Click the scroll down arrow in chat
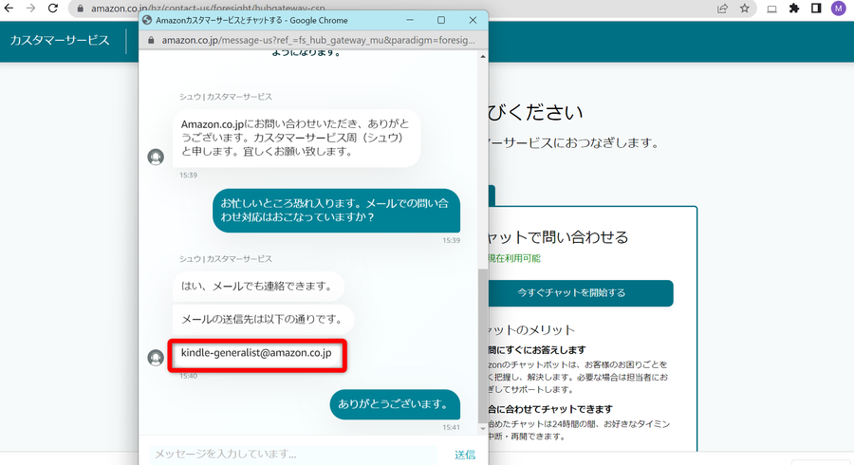Image resolution: width=854 pixels, height=465 pixels. pyautogui.click(x=483, y=429)
